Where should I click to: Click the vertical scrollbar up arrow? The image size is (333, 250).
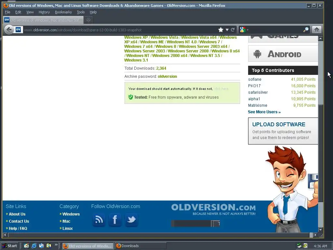coord(320,38)
